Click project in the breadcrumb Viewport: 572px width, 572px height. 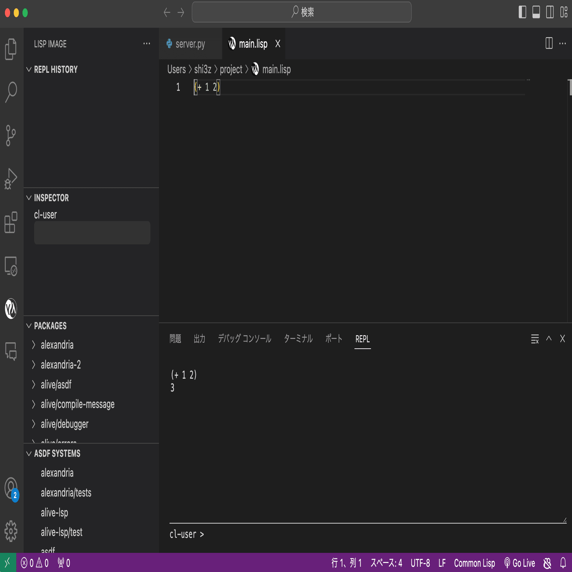pos(231,69)
